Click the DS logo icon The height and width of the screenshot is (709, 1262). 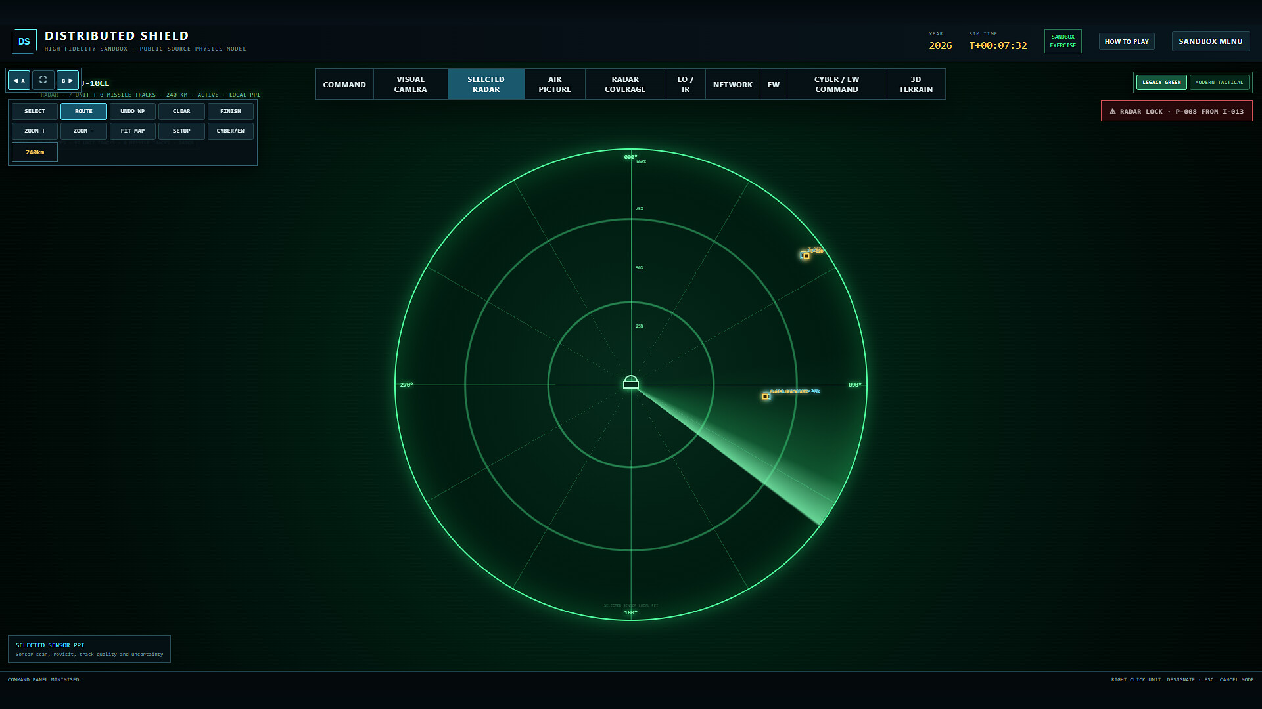click(24, 41)
